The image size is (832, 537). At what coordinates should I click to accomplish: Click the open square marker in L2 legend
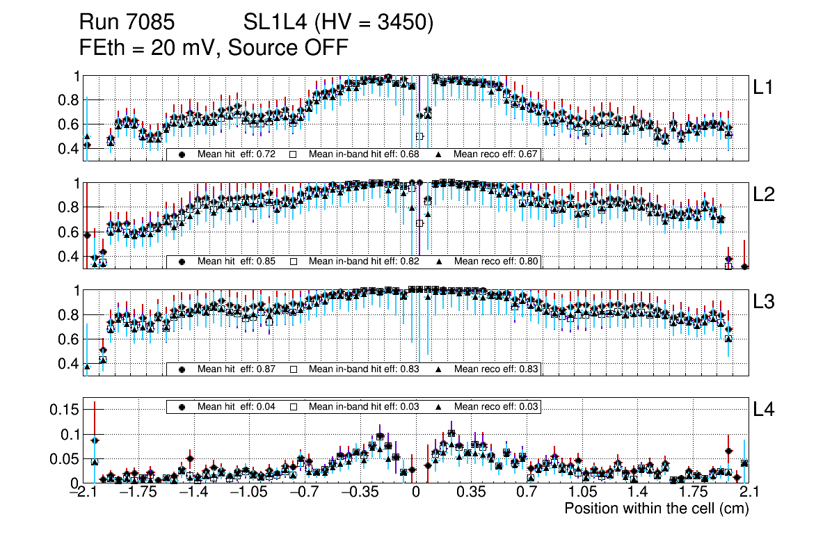point(294,262)
